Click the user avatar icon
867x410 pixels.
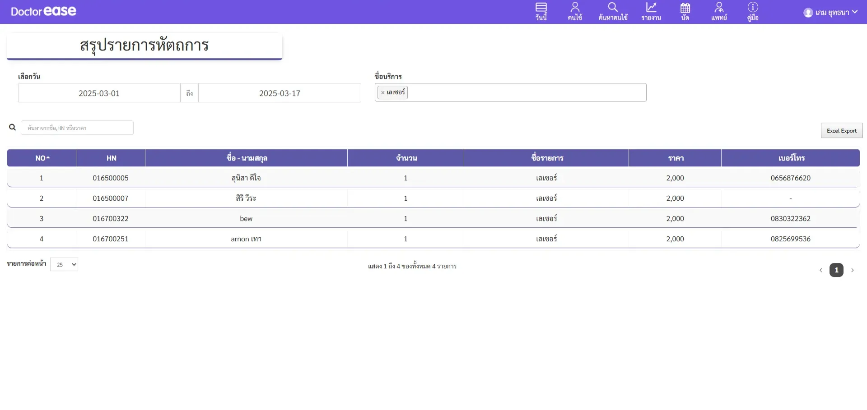pyautogui.click(x=808, y=13)
